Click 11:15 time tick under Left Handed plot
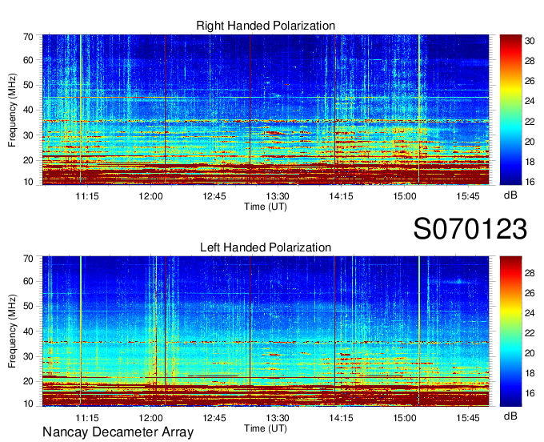The image size is (544, 442). coord(87,418)
